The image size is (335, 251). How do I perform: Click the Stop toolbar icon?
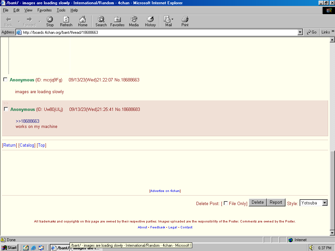50,20
